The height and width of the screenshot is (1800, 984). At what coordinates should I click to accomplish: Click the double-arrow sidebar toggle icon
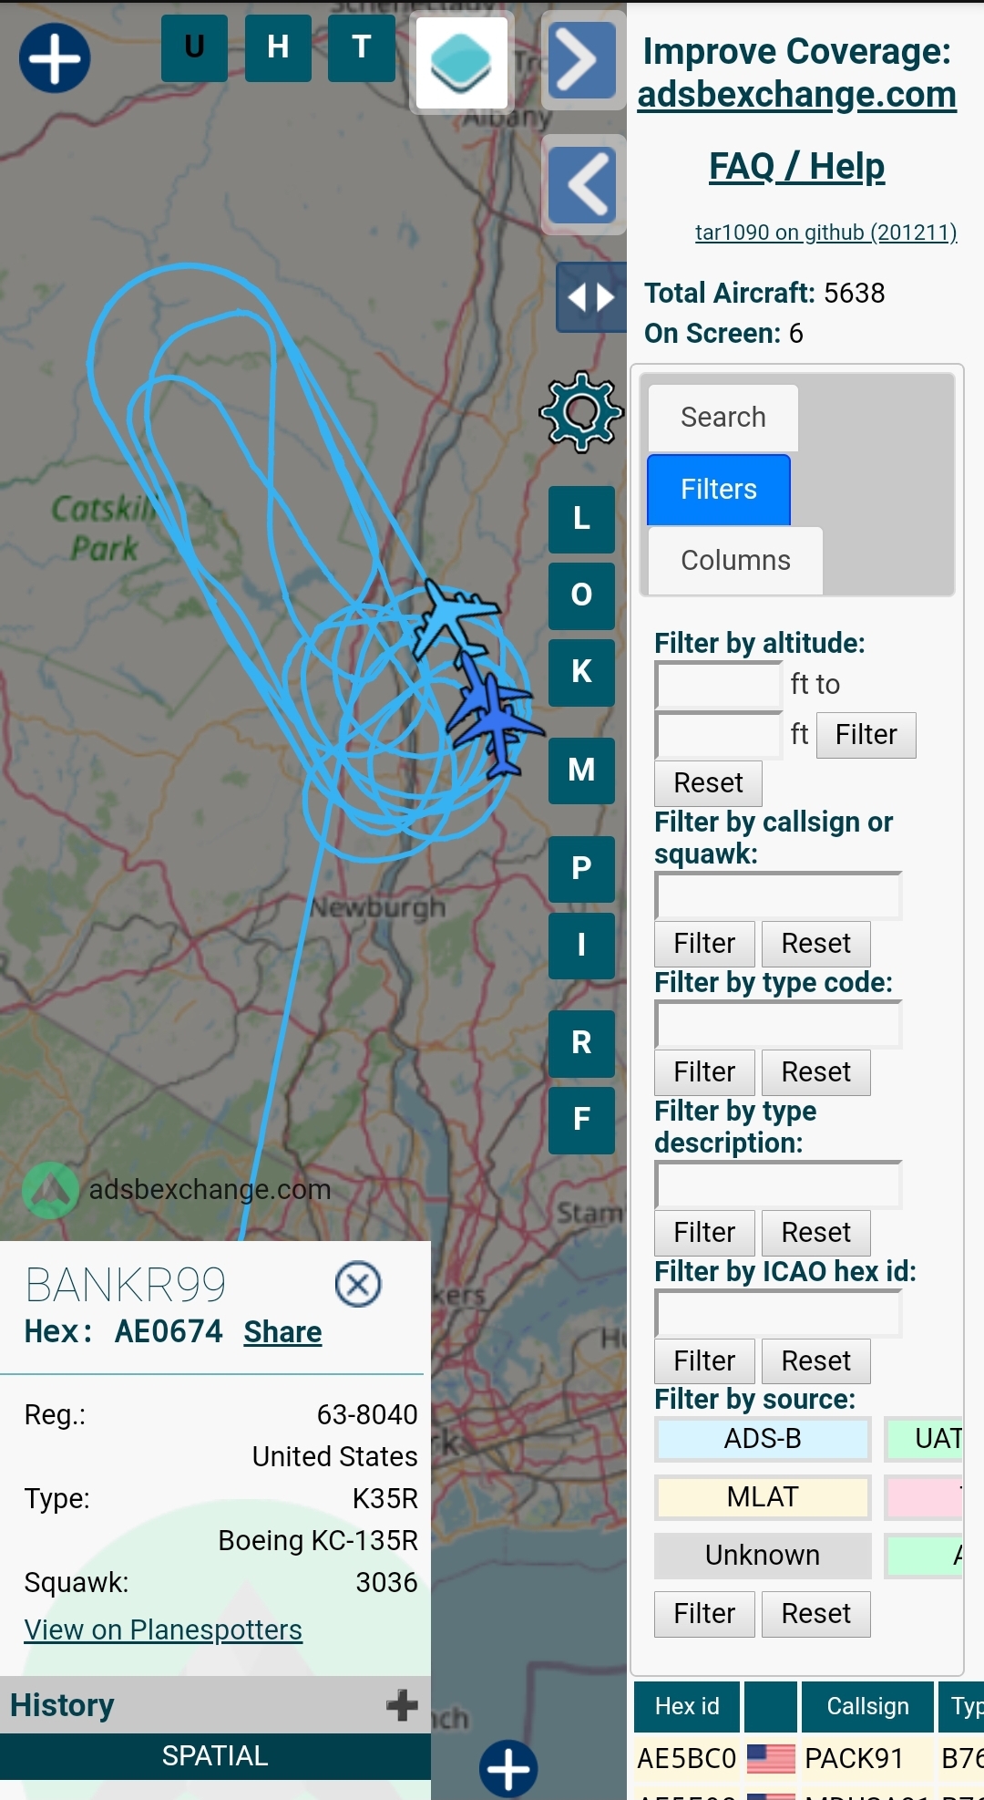click(591, 297)
